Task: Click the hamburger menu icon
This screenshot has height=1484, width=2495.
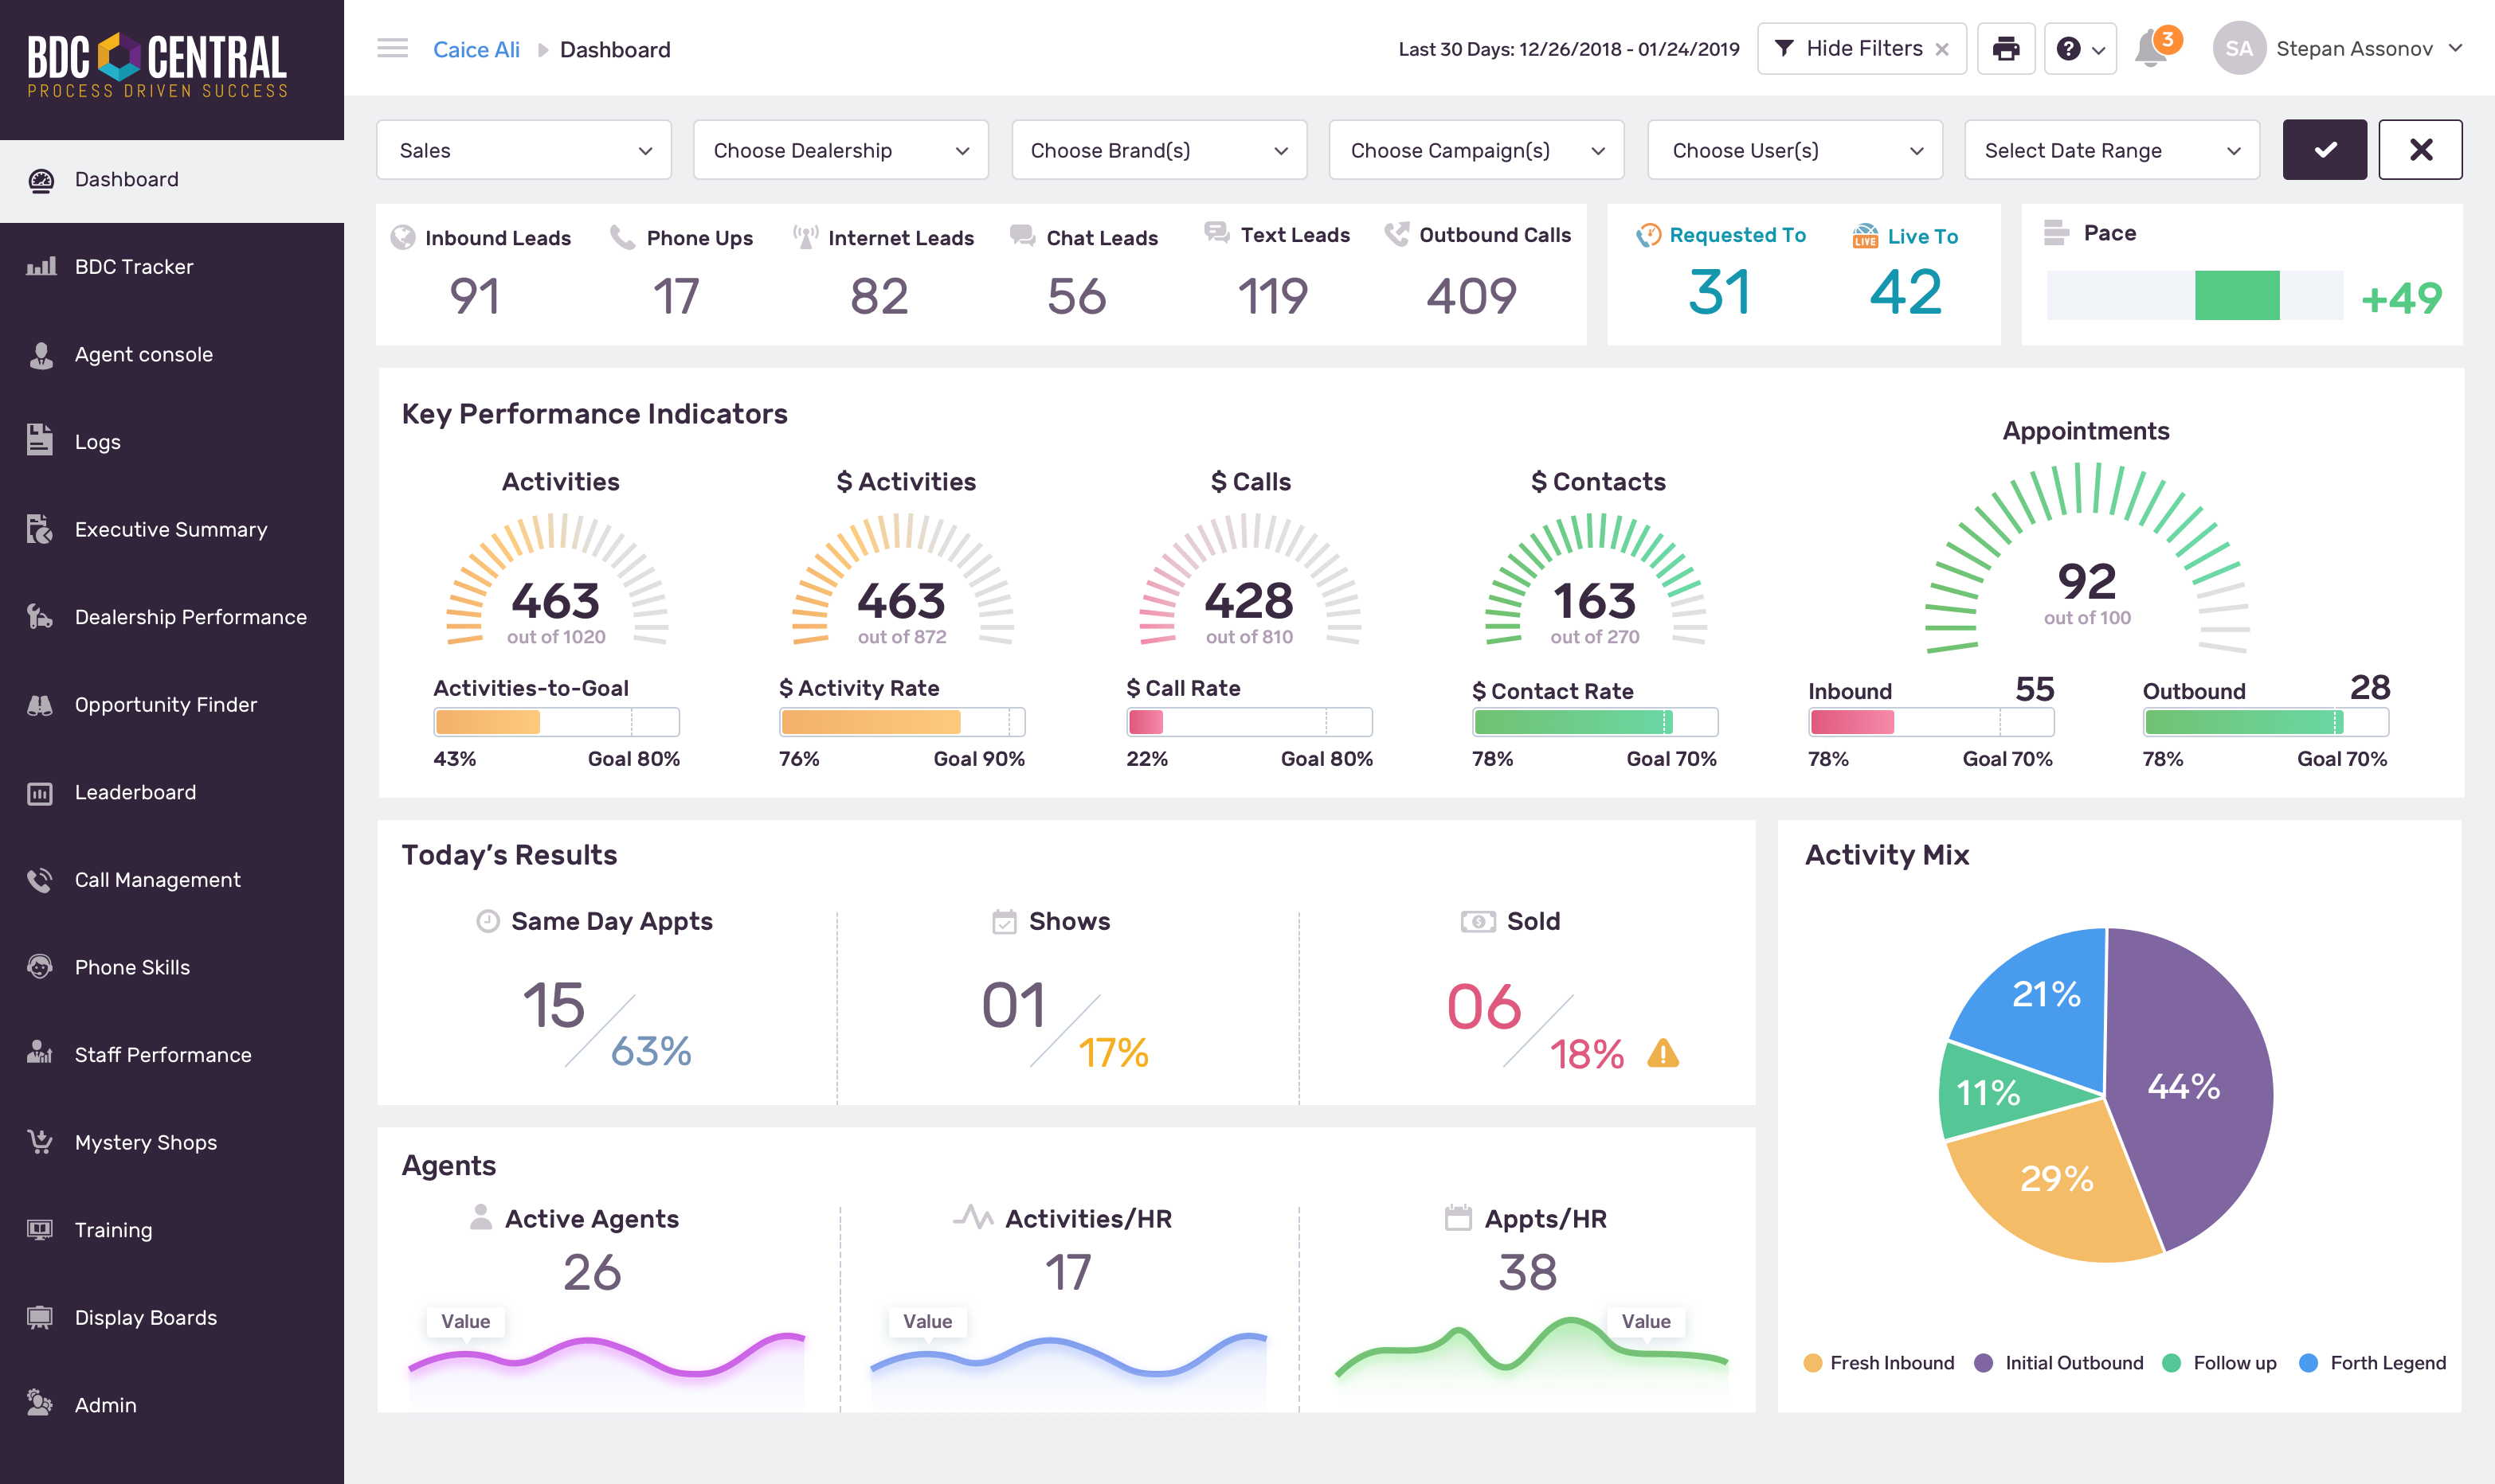Action: click(392, 49)
